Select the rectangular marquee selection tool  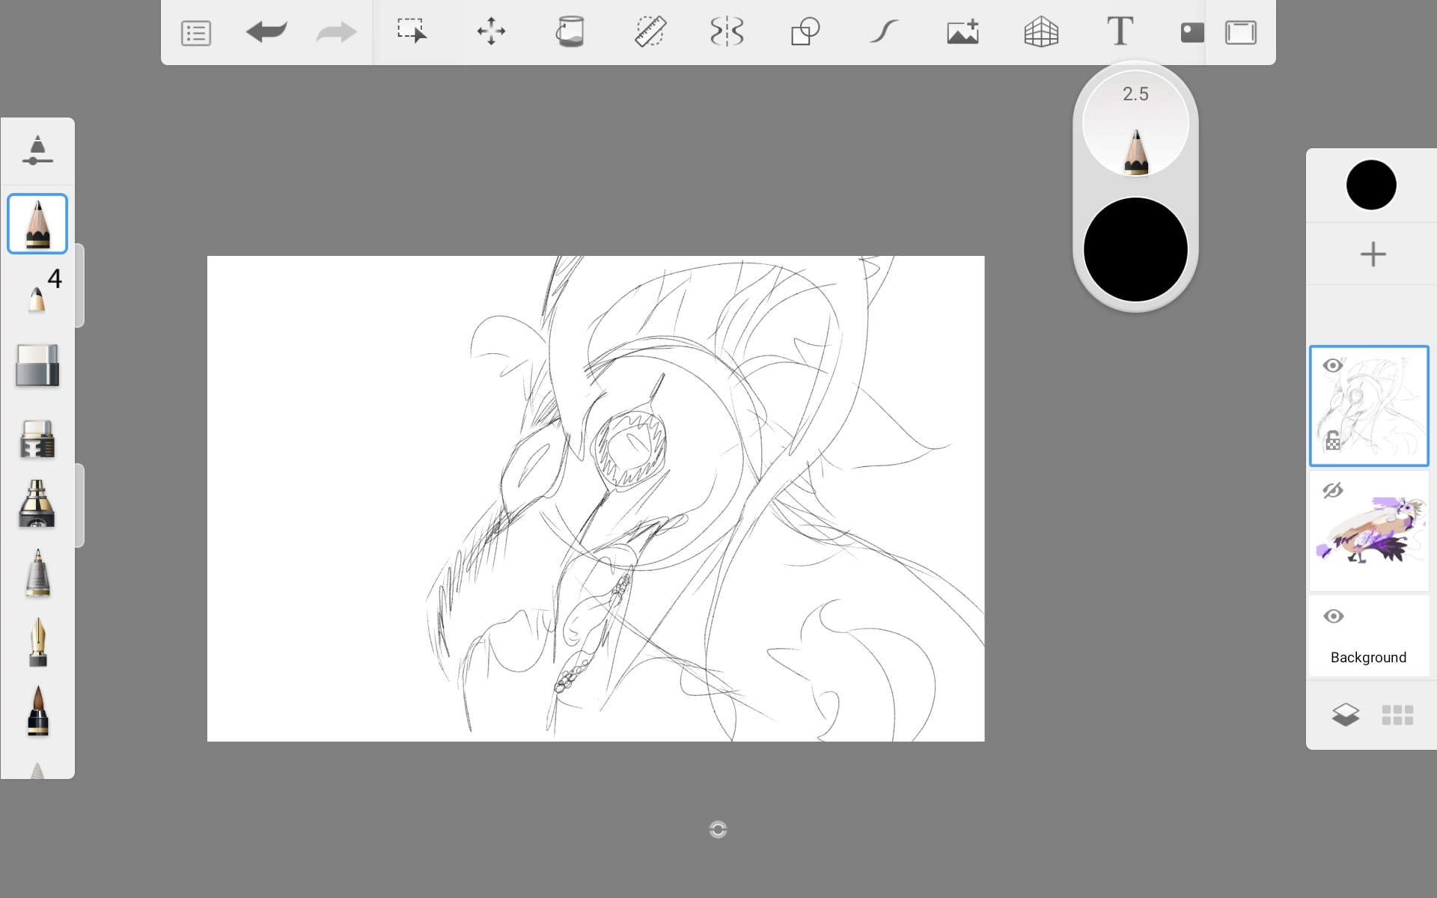pos(413,32)
